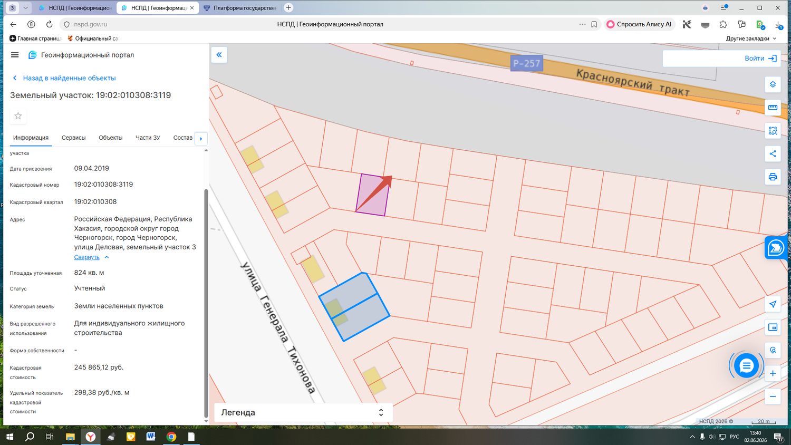Add the land plot to favorites star
The height and width of the screenshot is (445, 791).
tap(18, 116)
